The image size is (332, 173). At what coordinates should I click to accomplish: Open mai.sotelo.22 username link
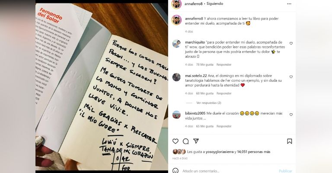196,76
